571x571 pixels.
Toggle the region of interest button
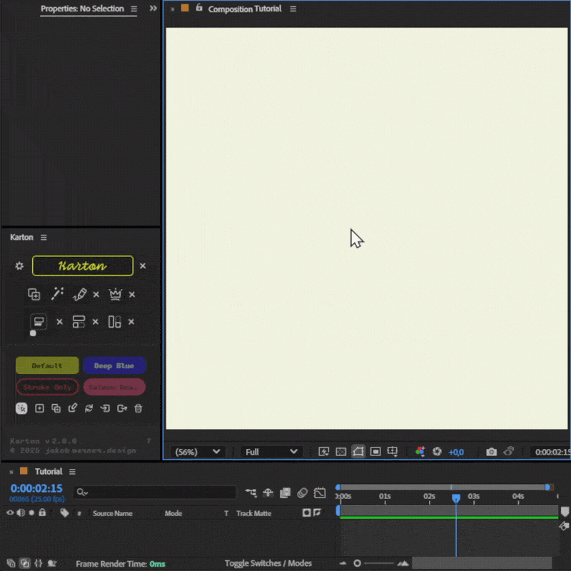pos(375,452)
